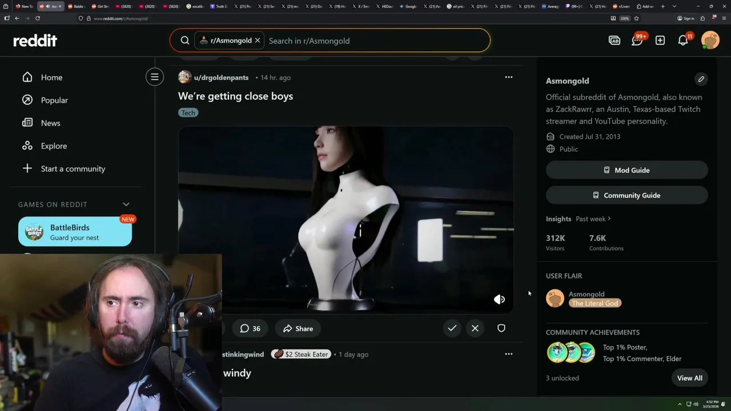Switch to the oil price Google tab
The image size is (731, 411).
pos(456,6)
